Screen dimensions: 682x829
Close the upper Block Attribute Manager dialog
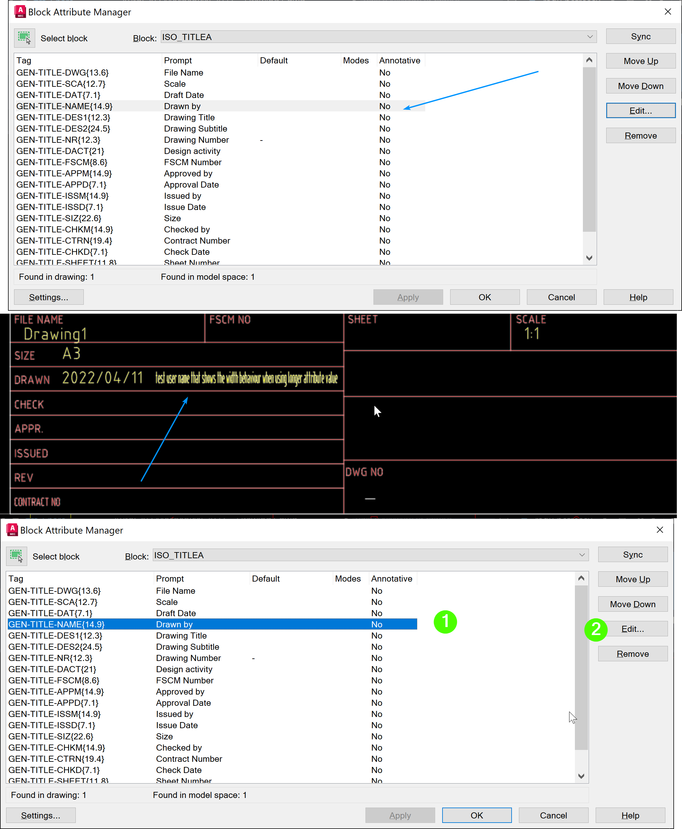tap(668, 12)
